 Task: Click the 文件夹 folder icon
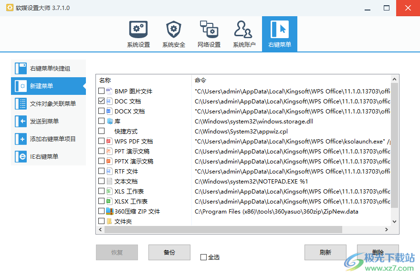(x=109, y=221)
